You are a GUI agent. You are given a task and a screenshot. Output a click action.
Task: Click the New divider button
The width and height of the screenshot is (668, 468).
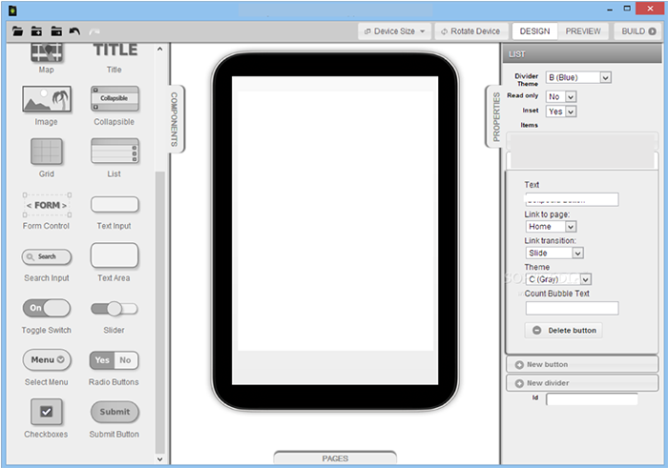coord(581,383)
